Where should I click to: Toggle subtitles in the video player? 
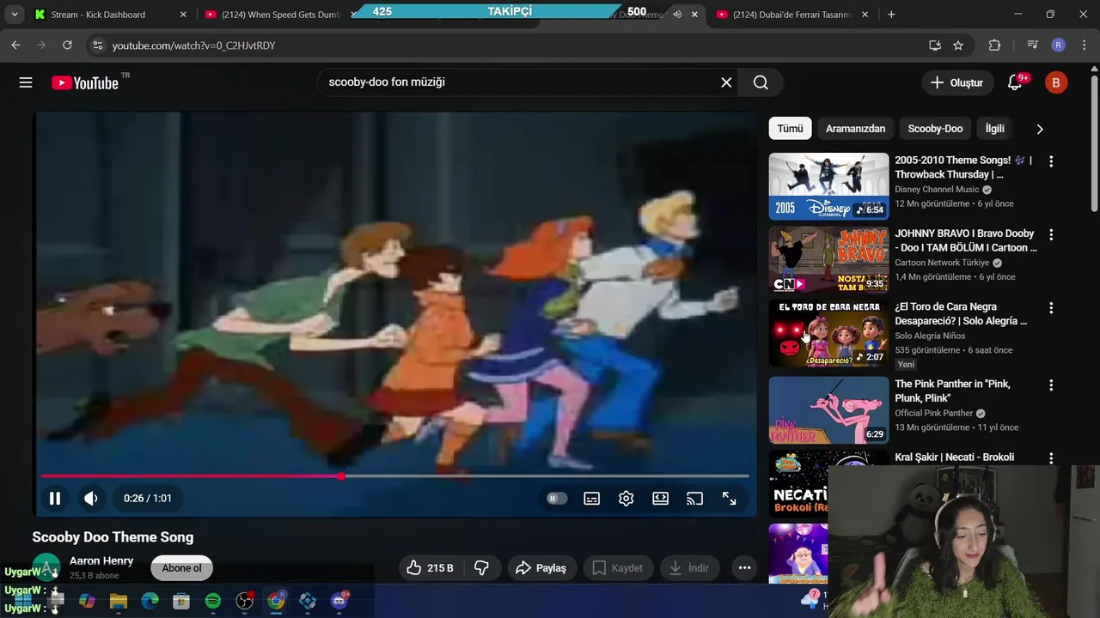point(592,498)
